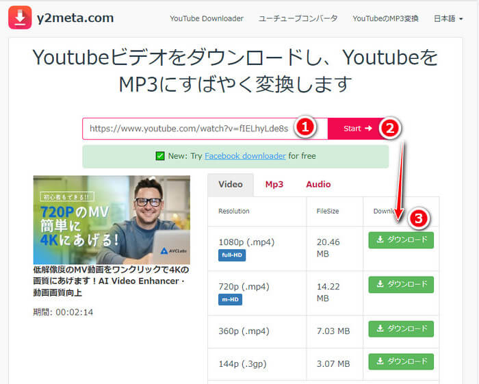Download the 360p (.mp4) video
Viewport: 479px width, 384px height.
pyautogui.click(x=401, y=329)
